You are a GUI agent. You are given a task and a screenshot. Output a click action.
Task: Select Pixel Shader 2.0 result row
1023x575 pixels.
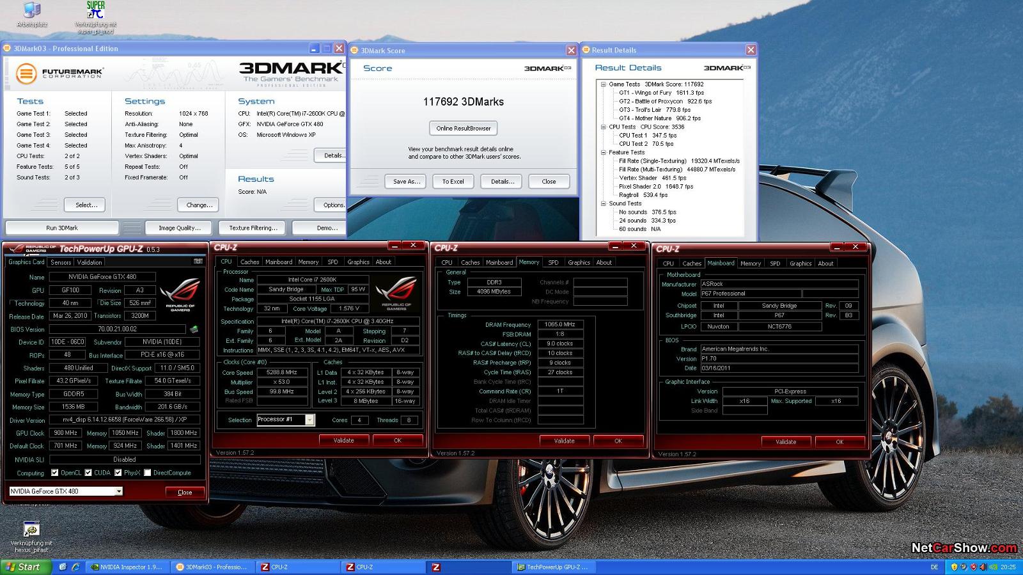point(655,187)
